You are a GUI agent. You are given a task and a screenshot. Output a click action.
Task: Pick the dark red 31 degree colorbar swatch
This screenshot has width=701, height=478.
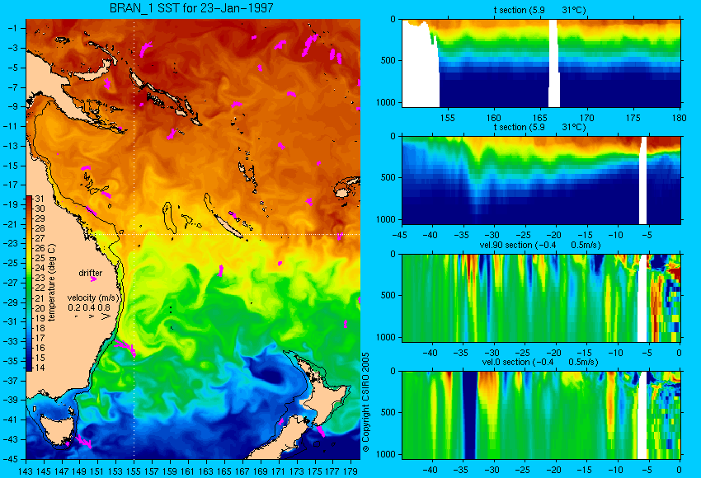click(29, 199)
